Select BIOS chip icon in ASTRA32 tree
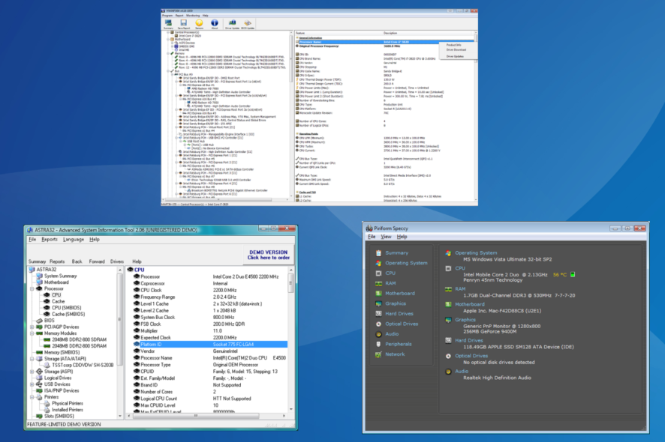Viewport: 665px width, 442px height. [40, 321]
